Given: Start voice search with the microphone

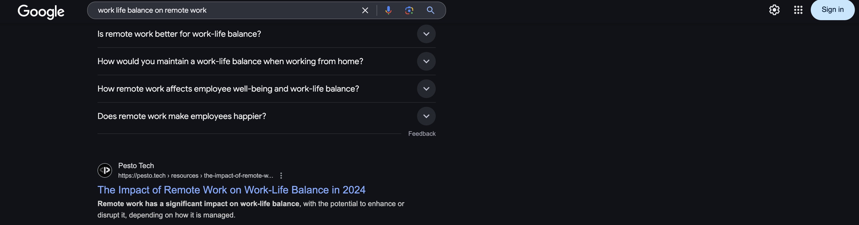Looking at the screenshot, I should coord(388,10).
